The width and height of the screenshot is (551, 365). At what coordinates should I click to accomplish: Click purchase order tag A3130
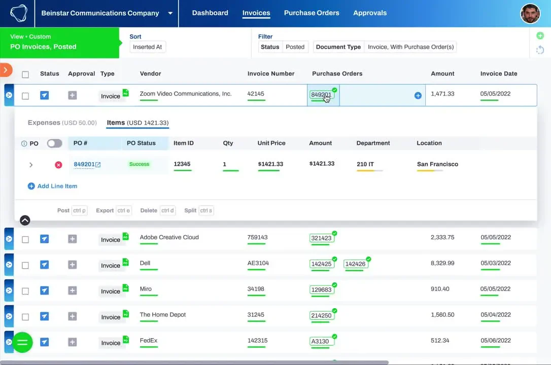click(321, 341)
